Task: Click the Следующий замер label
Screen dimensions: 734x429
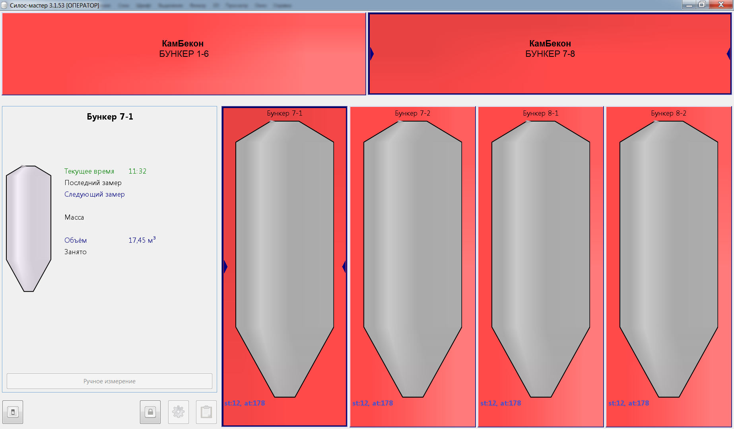Action: (95, 194)
